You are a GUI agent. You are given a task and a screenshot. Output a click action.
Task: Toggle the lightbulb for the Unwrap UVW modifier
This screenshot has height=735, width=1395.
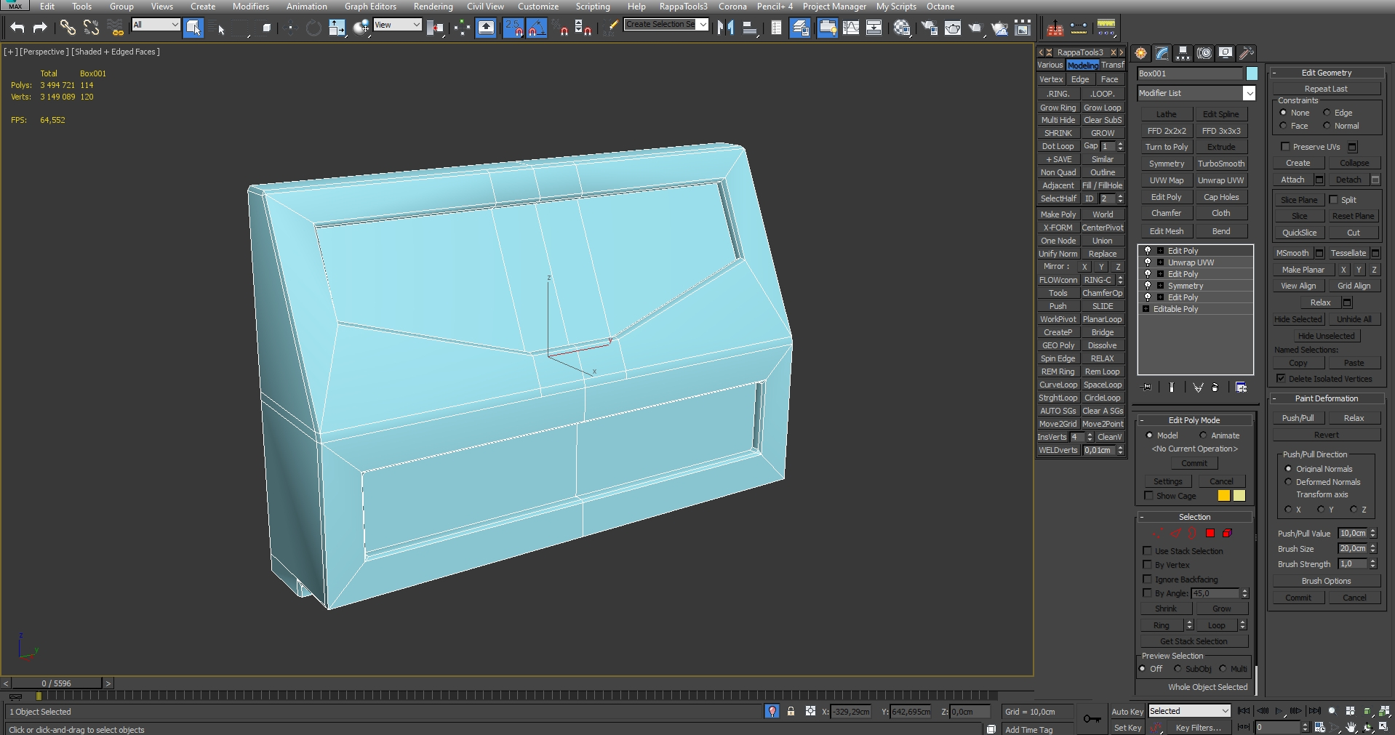click(x=1148, y=262)
